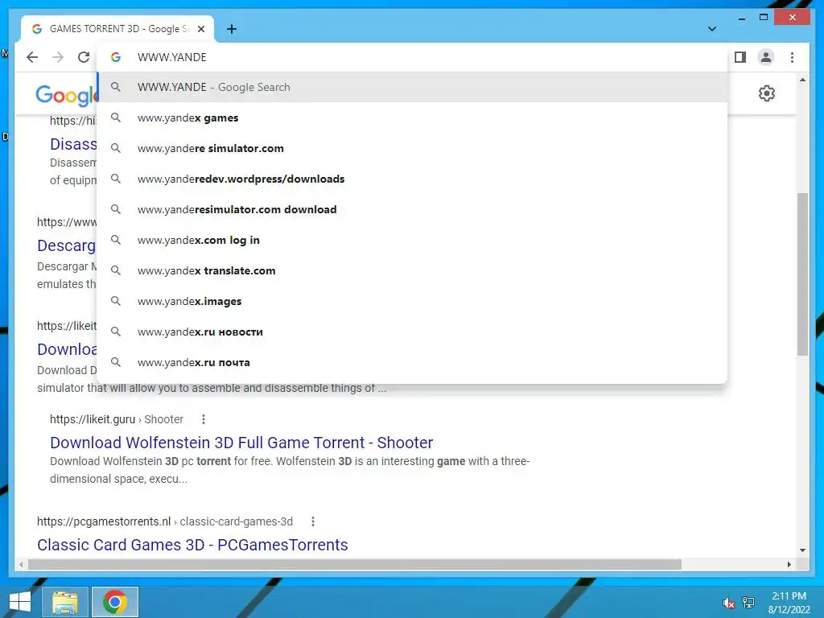The image size is (824, 618).
Task: Click the browser Back arrow
Action: [32, 57]
